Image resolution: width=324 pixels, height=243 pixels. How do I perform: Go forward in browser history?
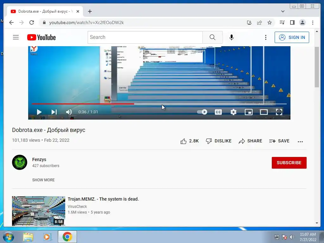(22, 22)
